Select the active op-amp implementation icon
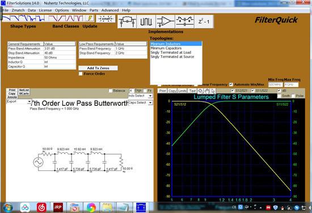The height and width of the screenshot is (213, 312). [x=165, y=22]
